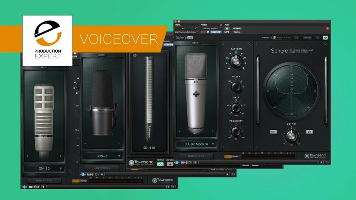356x200 pixels.
Task: Open the UADTownsendLabsSphere plugin selector
Action: (x=186, y=32)
